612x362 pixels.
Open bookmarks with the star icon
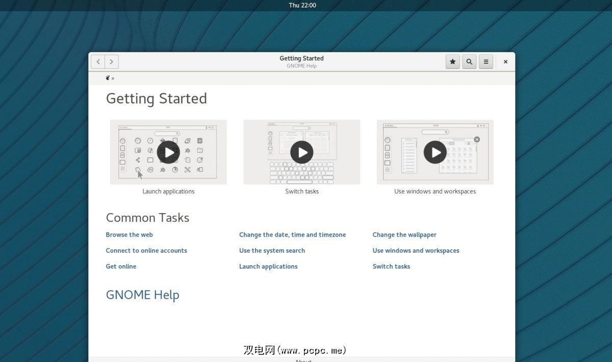(452, 62)
